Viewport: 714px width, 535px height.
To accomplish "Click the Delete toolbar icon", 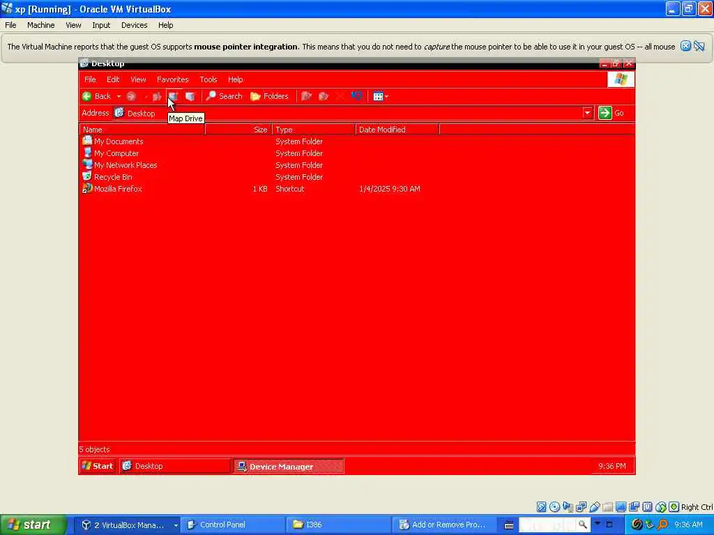I will coord(340,96).
